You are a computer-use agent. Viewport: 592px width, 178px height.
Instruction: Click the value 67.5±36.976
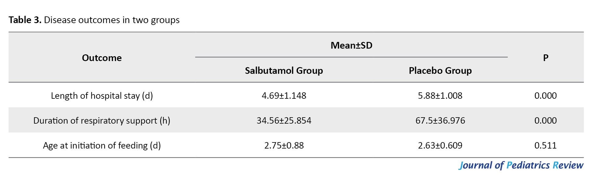tap(440, 121)
